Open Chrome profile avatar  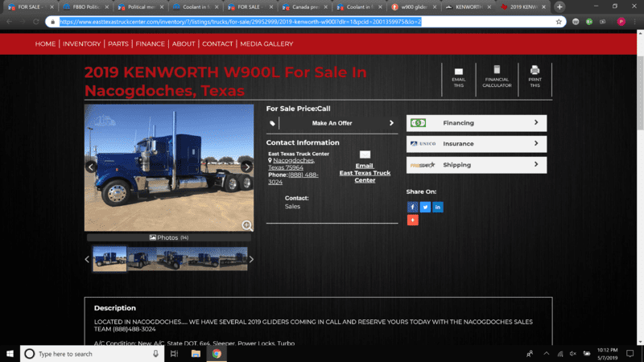pyautogui.click(x=621, y=22)
